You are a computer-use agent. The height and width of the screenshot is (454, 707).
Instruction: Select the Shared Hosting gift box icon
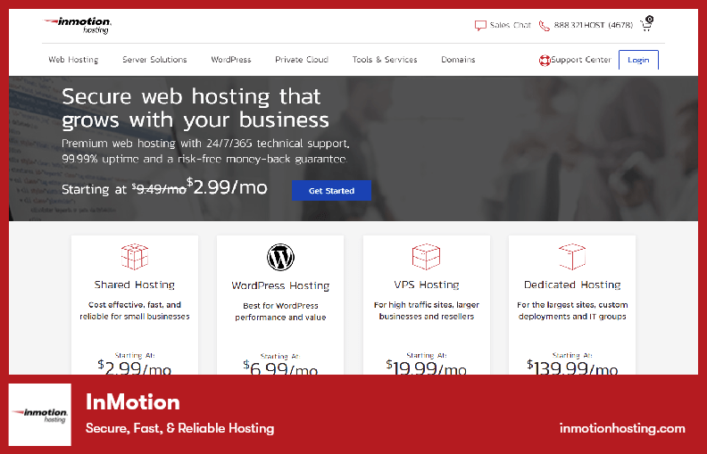pos(135,257)
